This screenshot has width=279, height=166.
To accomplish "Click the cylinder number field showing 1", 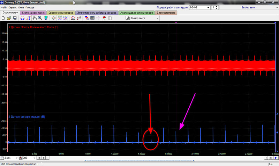I will pos(213,7).
